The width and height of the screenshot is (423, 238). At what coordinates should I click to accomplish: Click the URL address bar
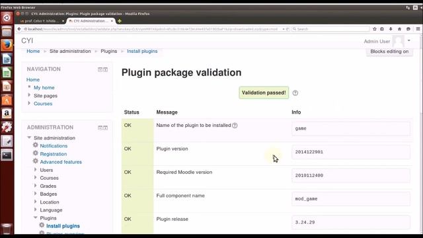click(x=153, y=29)
